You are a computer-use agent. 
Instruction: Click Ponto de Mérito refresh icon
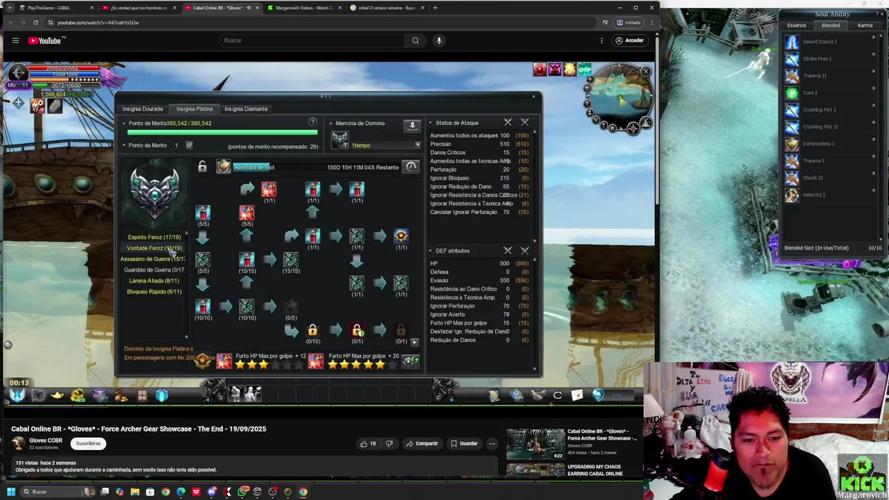(189, 145)
